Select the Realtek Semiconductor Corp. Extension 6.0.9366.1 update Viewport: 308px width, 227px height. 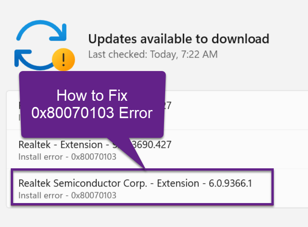(135, 183)
